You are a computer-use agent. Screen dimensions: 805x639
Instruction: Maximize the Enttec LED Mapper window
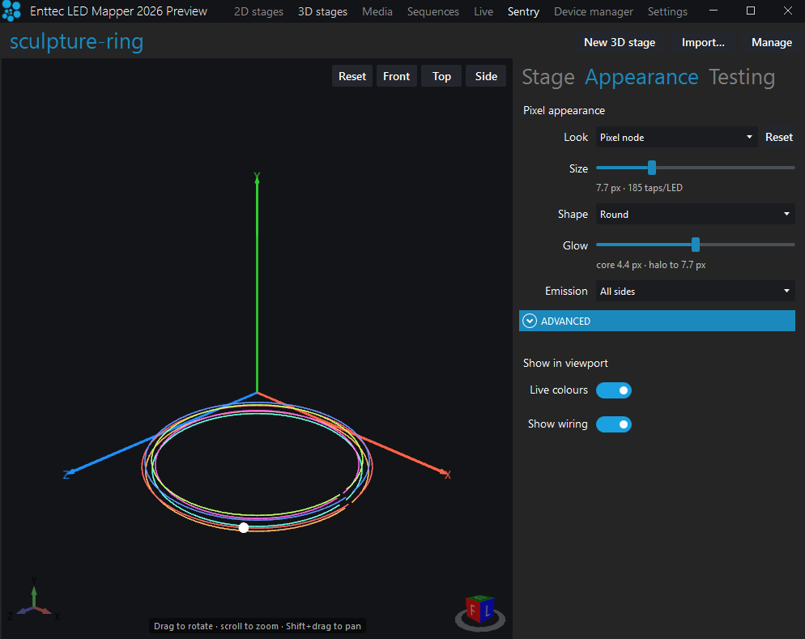(x=750, y=11)
